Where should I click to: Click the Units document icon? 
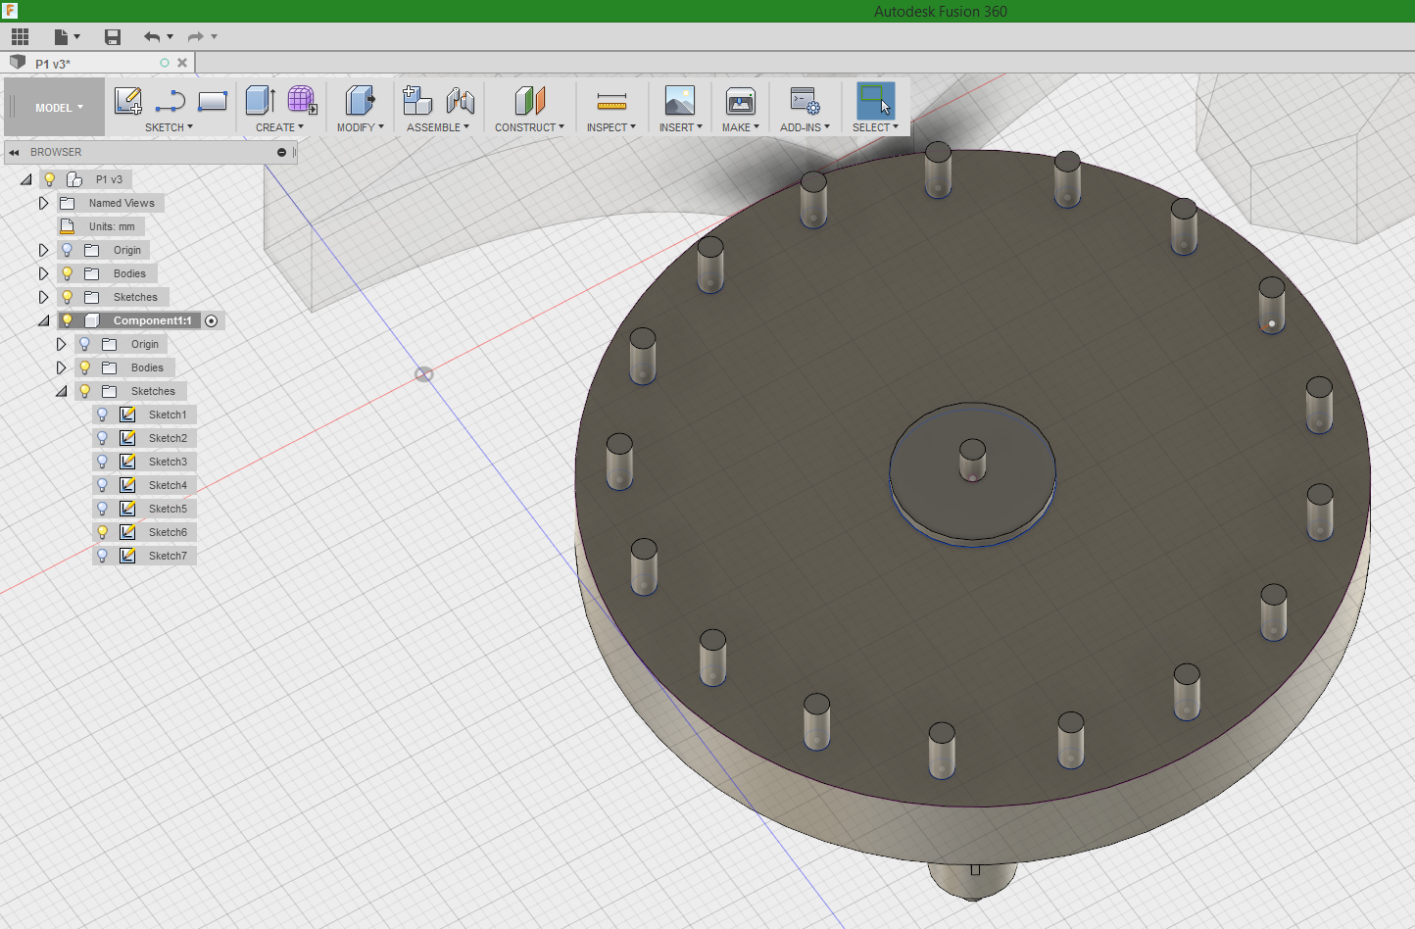click(x=68, y=226)
